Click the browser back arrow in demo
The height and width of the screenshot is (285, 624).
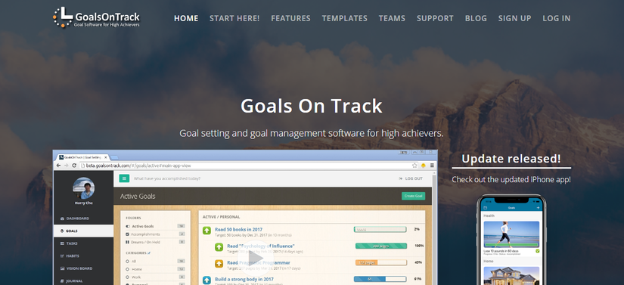click(59, 166)
